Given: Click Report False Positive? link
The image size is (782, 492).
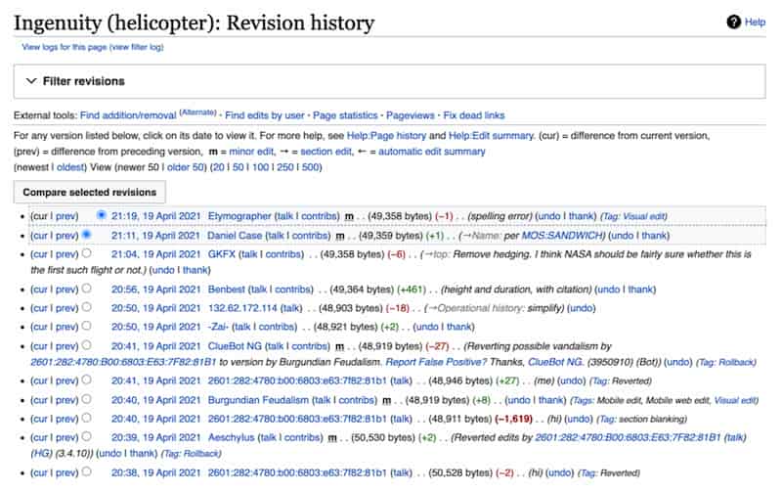Looking at the screenshot, I should (436, 362).
